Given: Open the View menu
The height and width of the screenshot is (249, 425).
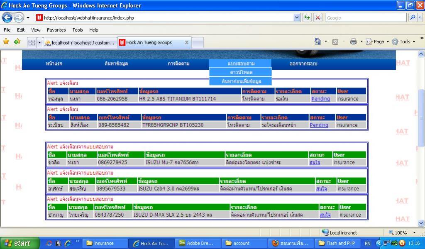Looking at the screenshot, I should (36, 30).
